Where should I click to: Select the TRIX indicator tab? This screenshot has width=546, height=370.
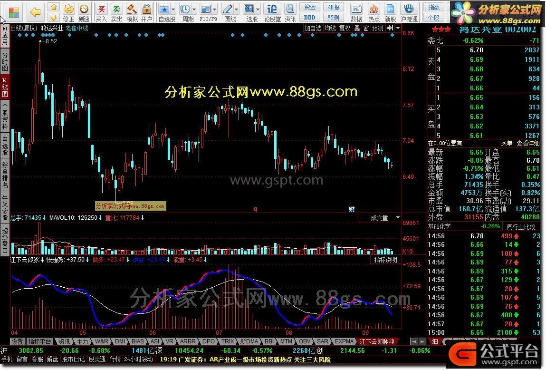coord(228,341)
